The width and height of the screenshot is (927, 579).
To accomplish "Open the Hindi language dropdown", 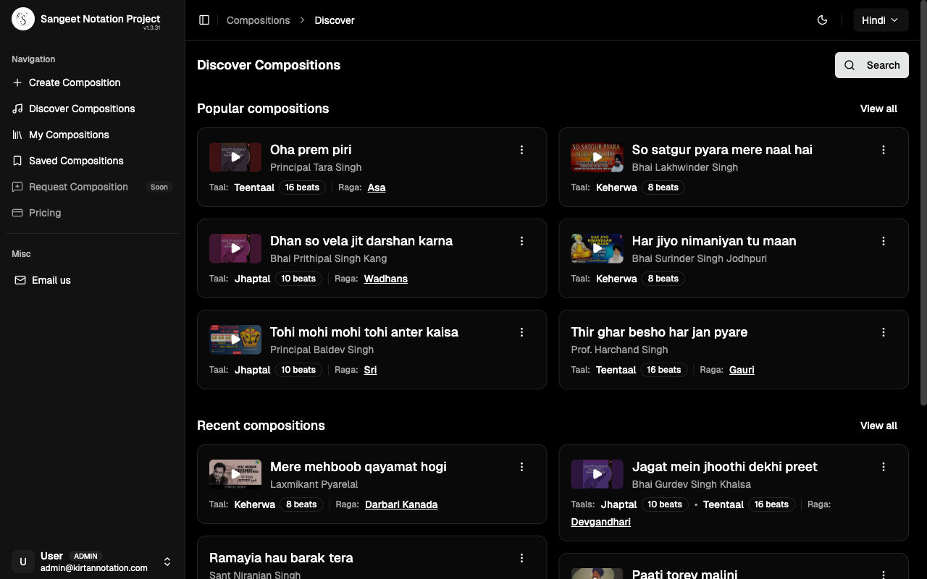I will (x=881, y=20).
